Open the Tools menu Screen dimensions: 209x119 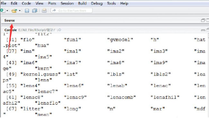[111, 3]
